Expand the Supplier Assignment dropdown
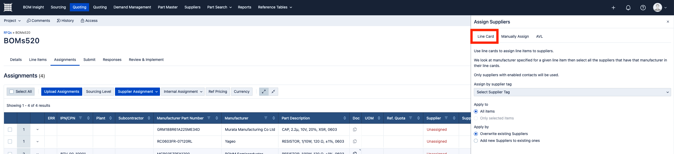The image size is (674, 154). tap(137, 92)
